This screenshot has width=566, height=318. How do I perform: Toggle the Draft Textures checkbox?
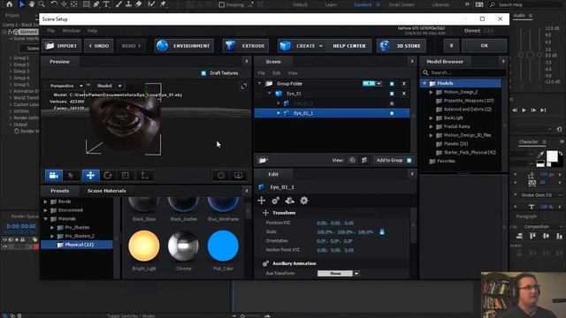coord(203,73)
